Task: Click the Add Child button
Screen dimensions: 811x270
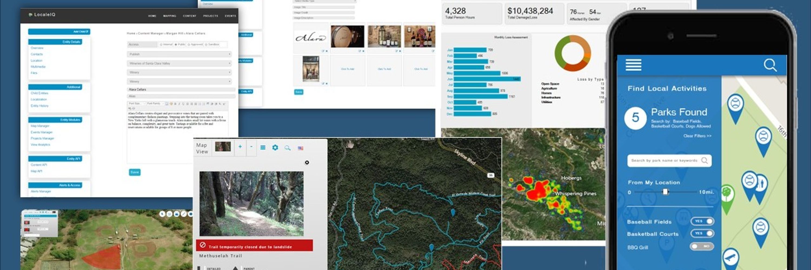Action: click(59, 32)
